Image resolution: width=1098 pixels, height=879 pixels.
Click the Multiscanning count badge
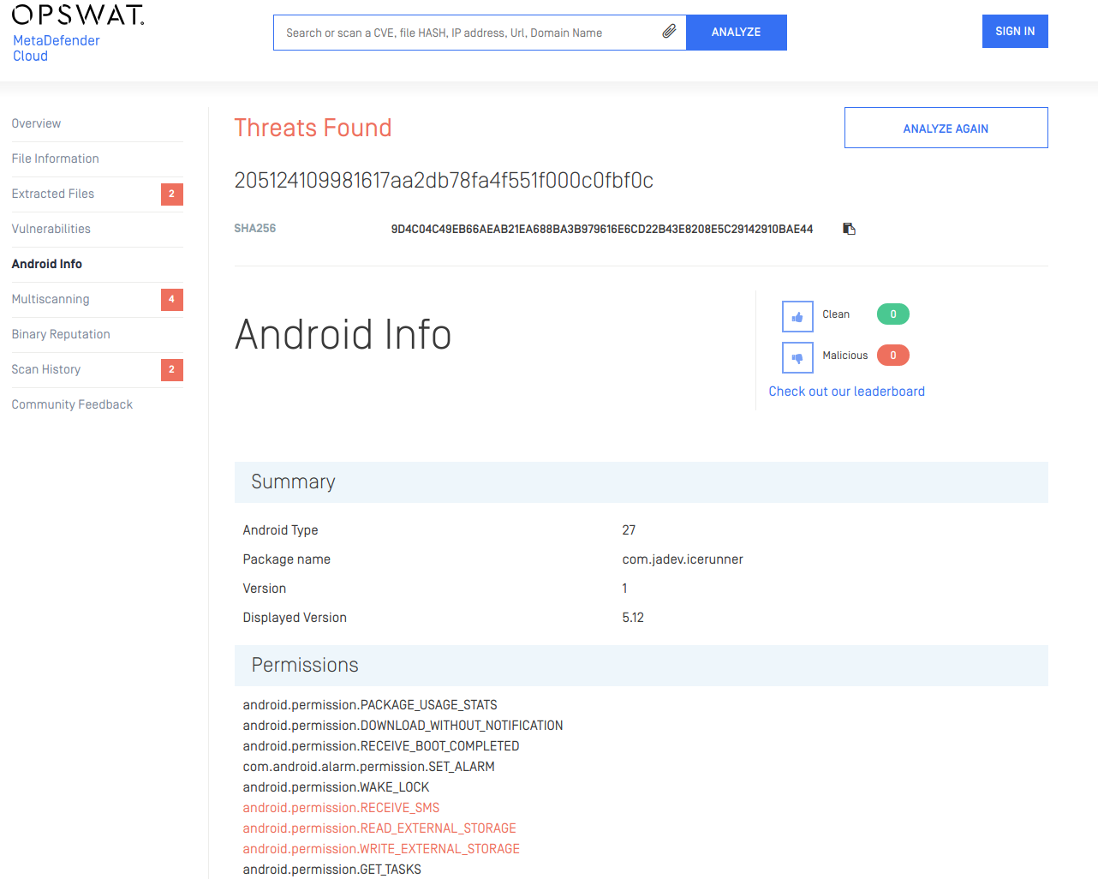click(172, 299)
